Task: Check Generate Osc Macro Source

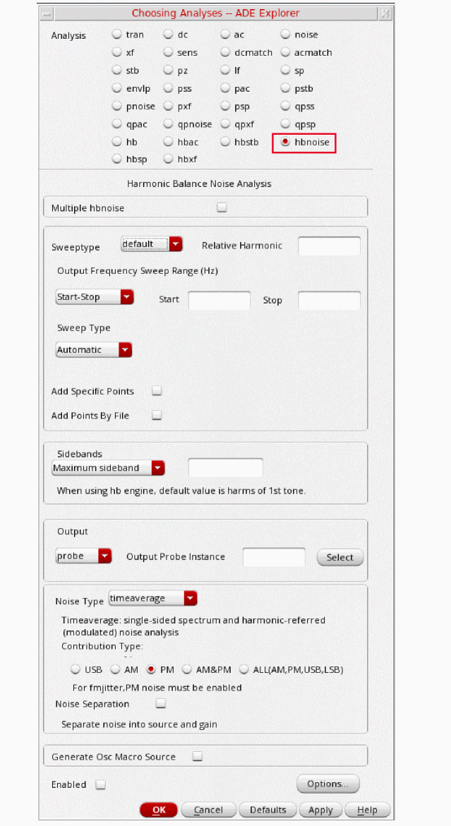Action: click(x=197, y=756)
